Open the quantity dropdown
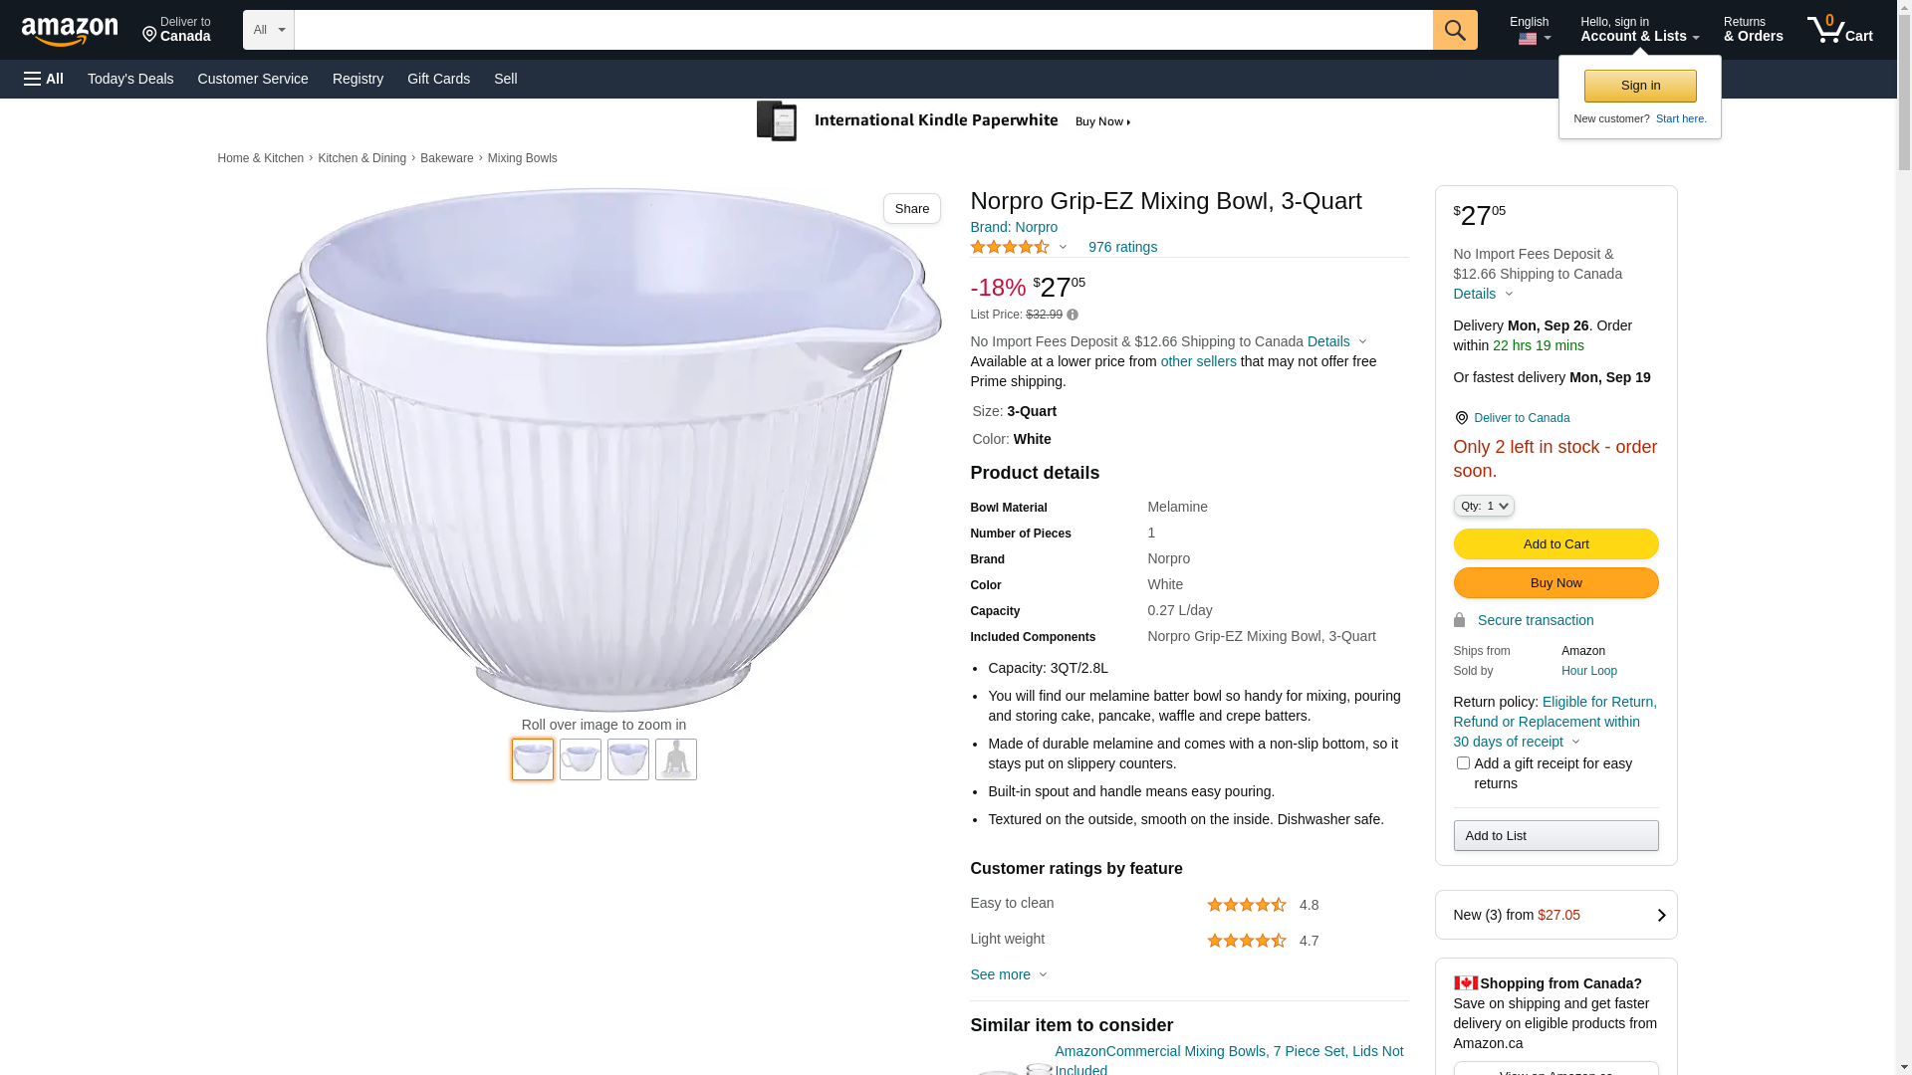Screen dimensions: 1912x1075 click(1484, 506)
